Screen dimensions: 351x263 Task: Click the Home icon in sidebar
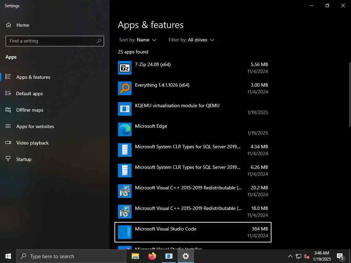pos(9,25)
